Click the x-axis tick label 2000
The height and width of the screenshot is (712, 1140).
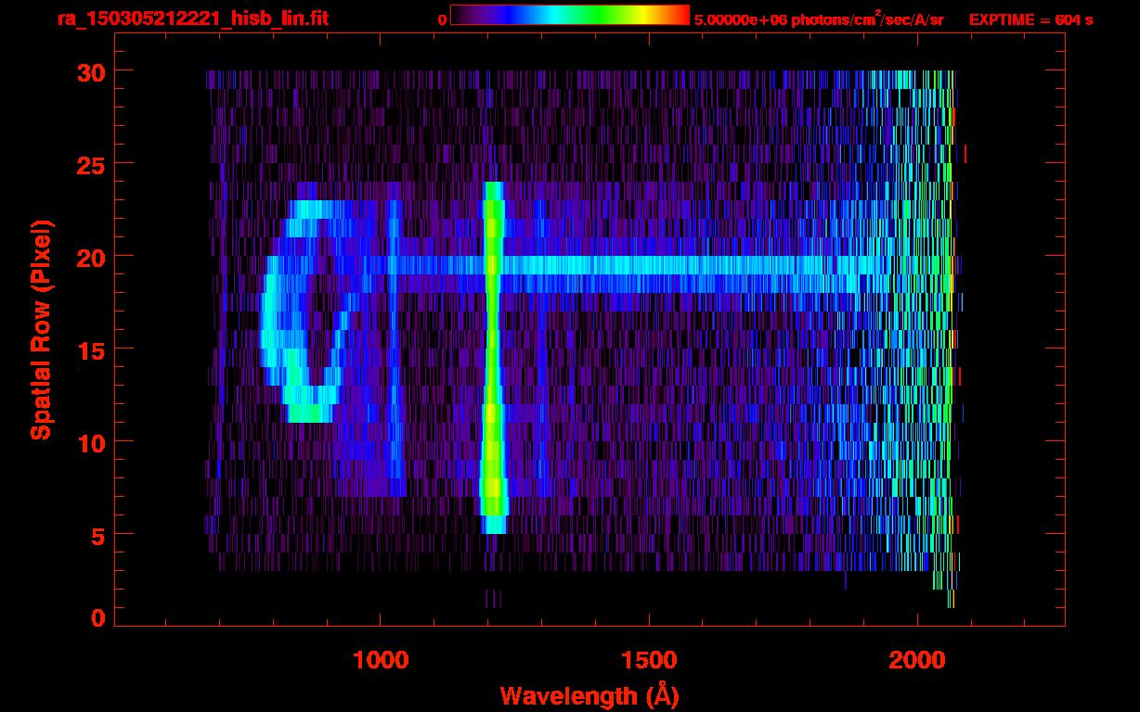tap(917, 661)
